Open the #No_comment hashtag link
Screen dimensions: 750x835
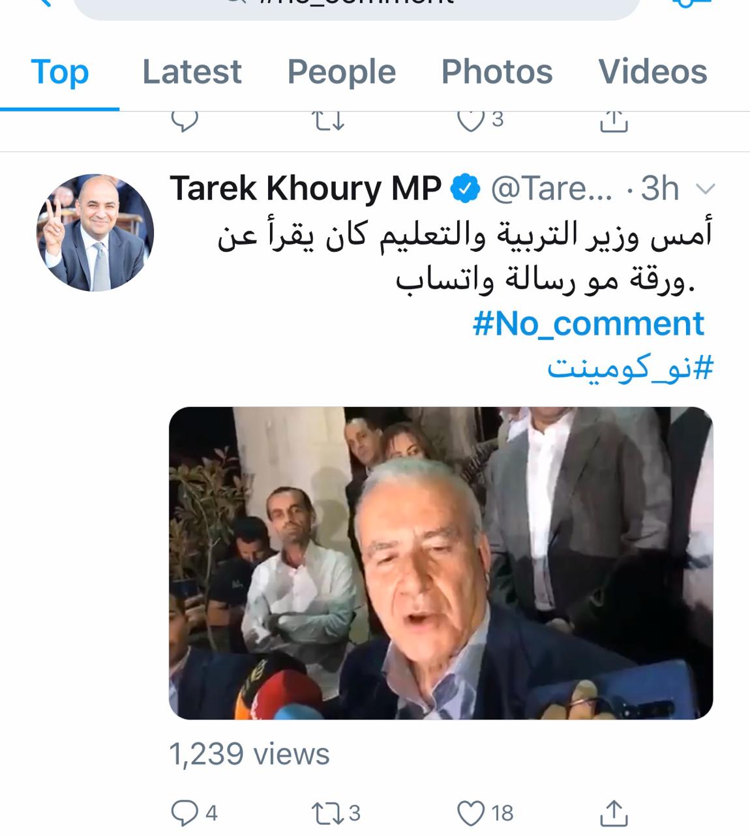[588, 324]
